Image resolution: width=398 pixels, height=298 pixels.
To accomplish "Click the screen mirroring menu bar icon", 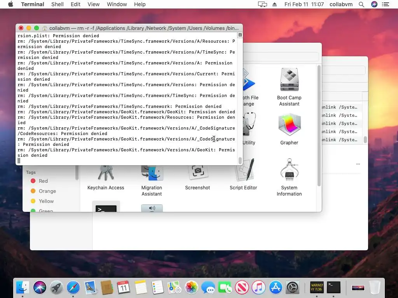I will (262, 4).
